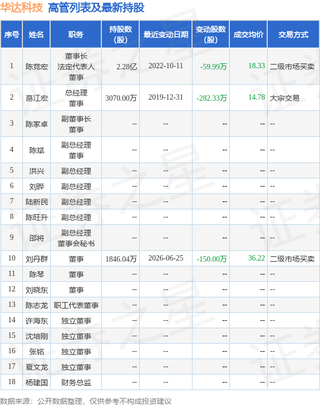This screenshot has width=320, height=406.
Task: Click the name 陈家卓
Action: click(37, 124)
